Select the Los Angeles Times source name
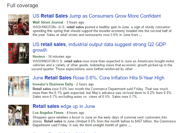Viewport: 188px width, 133px height. click(x=47, y=113)
